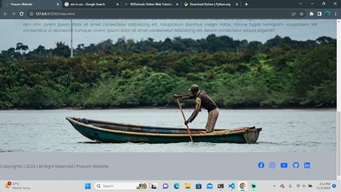Reload the current page
The width and height of the screenshot is (341, 192).
coord(21,14)
